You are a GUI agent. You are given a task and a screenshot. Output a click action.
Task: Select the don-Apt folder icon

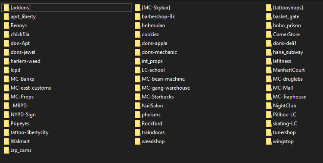coord(6,43)
